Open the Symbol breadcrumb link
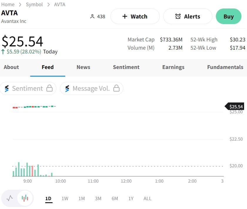247x209 pixels. (34, 4)
